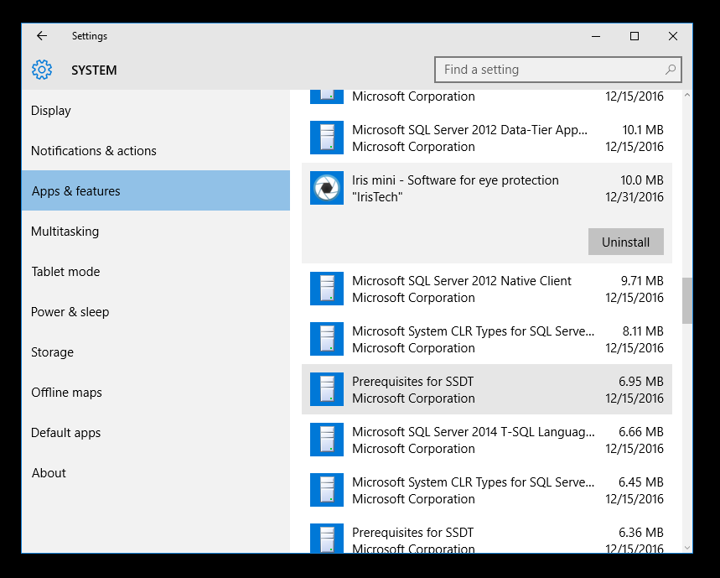Switch to Tablet mode settings
The image size is (720, 578).
point(156,272)
